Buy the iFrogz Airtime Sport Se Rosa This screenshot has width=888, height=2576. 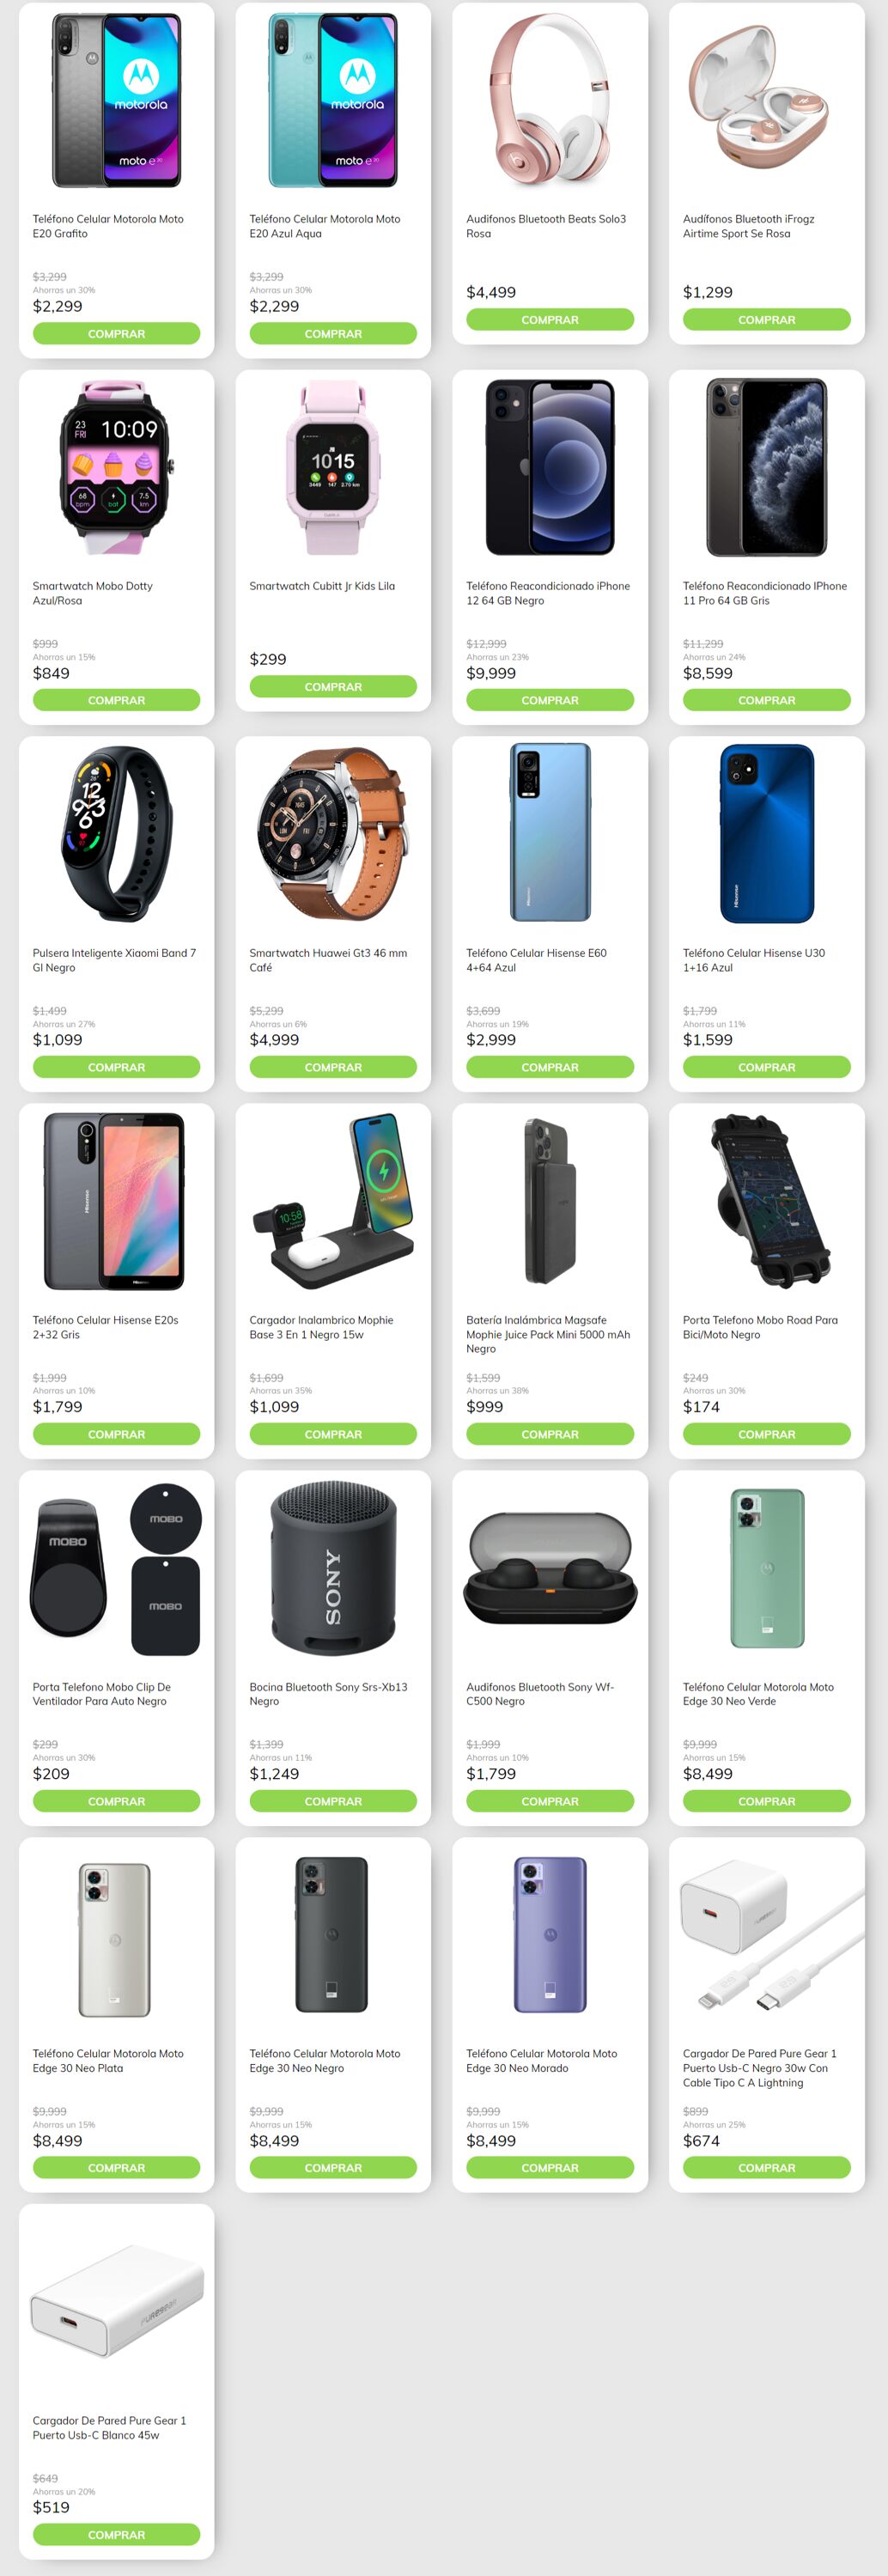click(766, 320)
